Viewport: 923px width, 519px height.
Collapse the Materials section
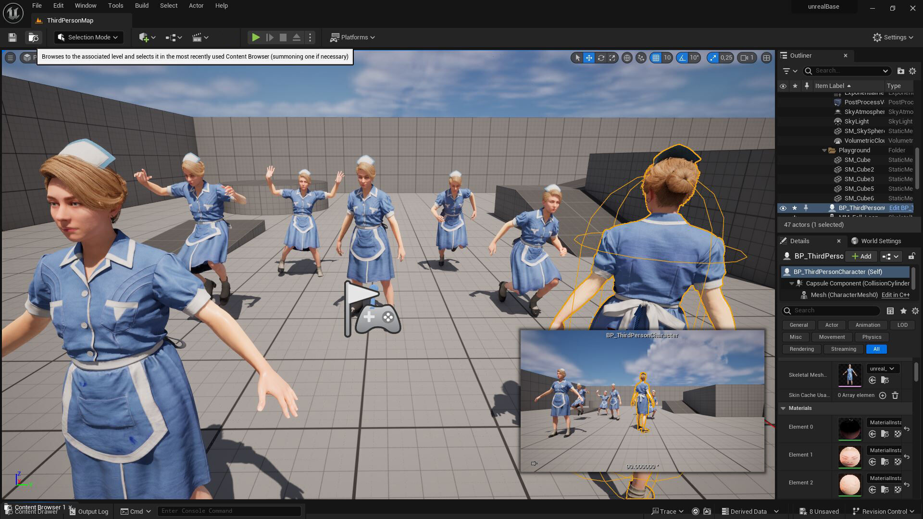[784, 408]
